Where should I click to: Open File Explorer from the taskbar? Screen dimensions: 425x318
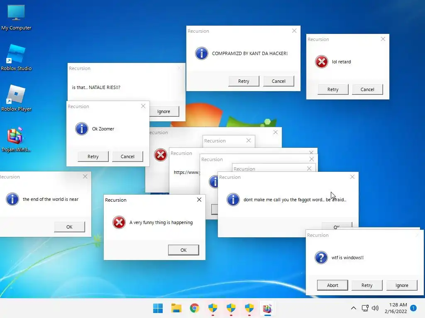[x=176, y=308]
